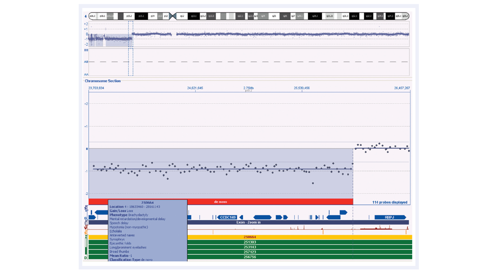Click Echolalia in tooltip
Screen dimensions: 501x273
pos(116,231)
